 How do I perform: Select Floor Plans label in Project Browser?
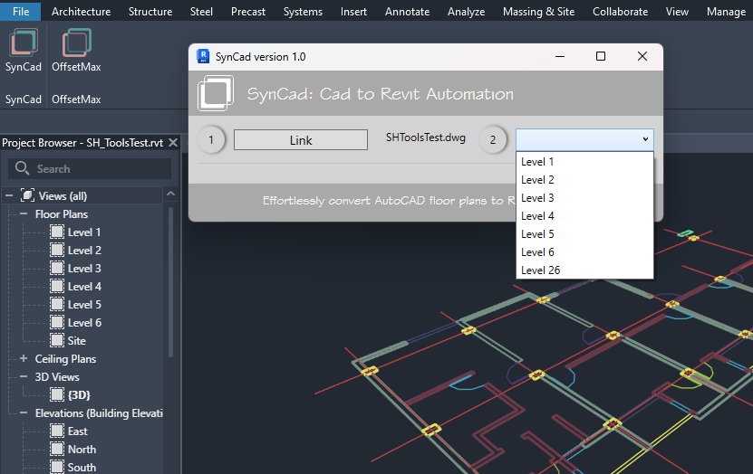[x=62, y=213]
